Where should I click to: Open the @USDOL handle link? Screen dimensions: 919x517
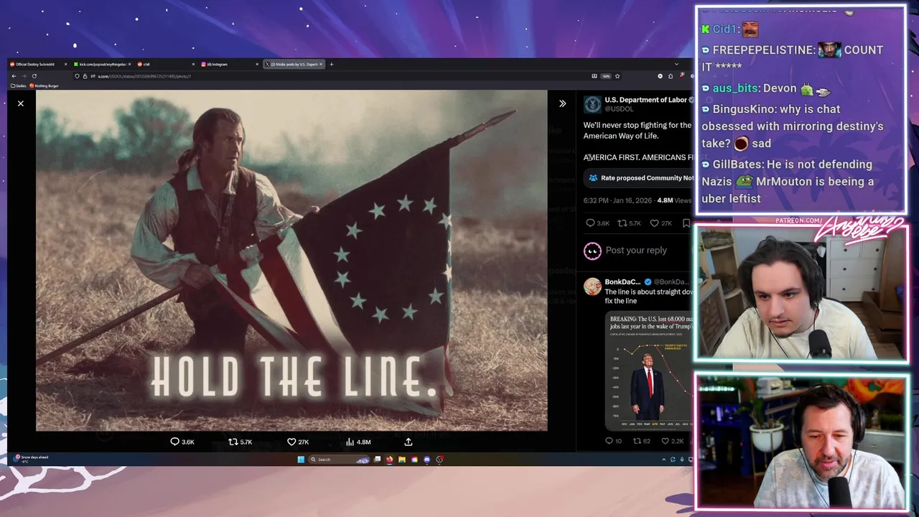coord(619,109)
